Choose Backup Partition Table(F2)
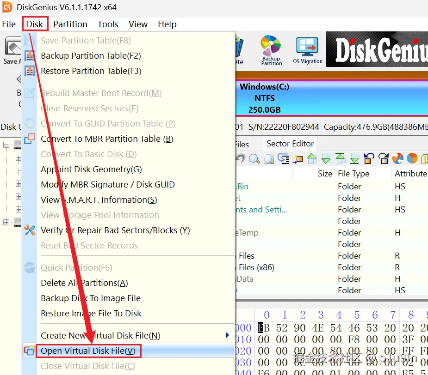 click(x=128, y=55)
